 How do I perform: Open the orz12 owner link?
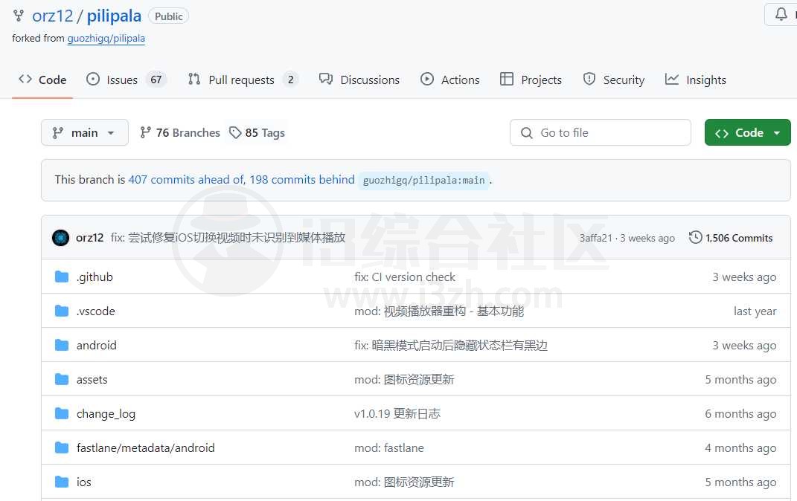pos(52,16)
